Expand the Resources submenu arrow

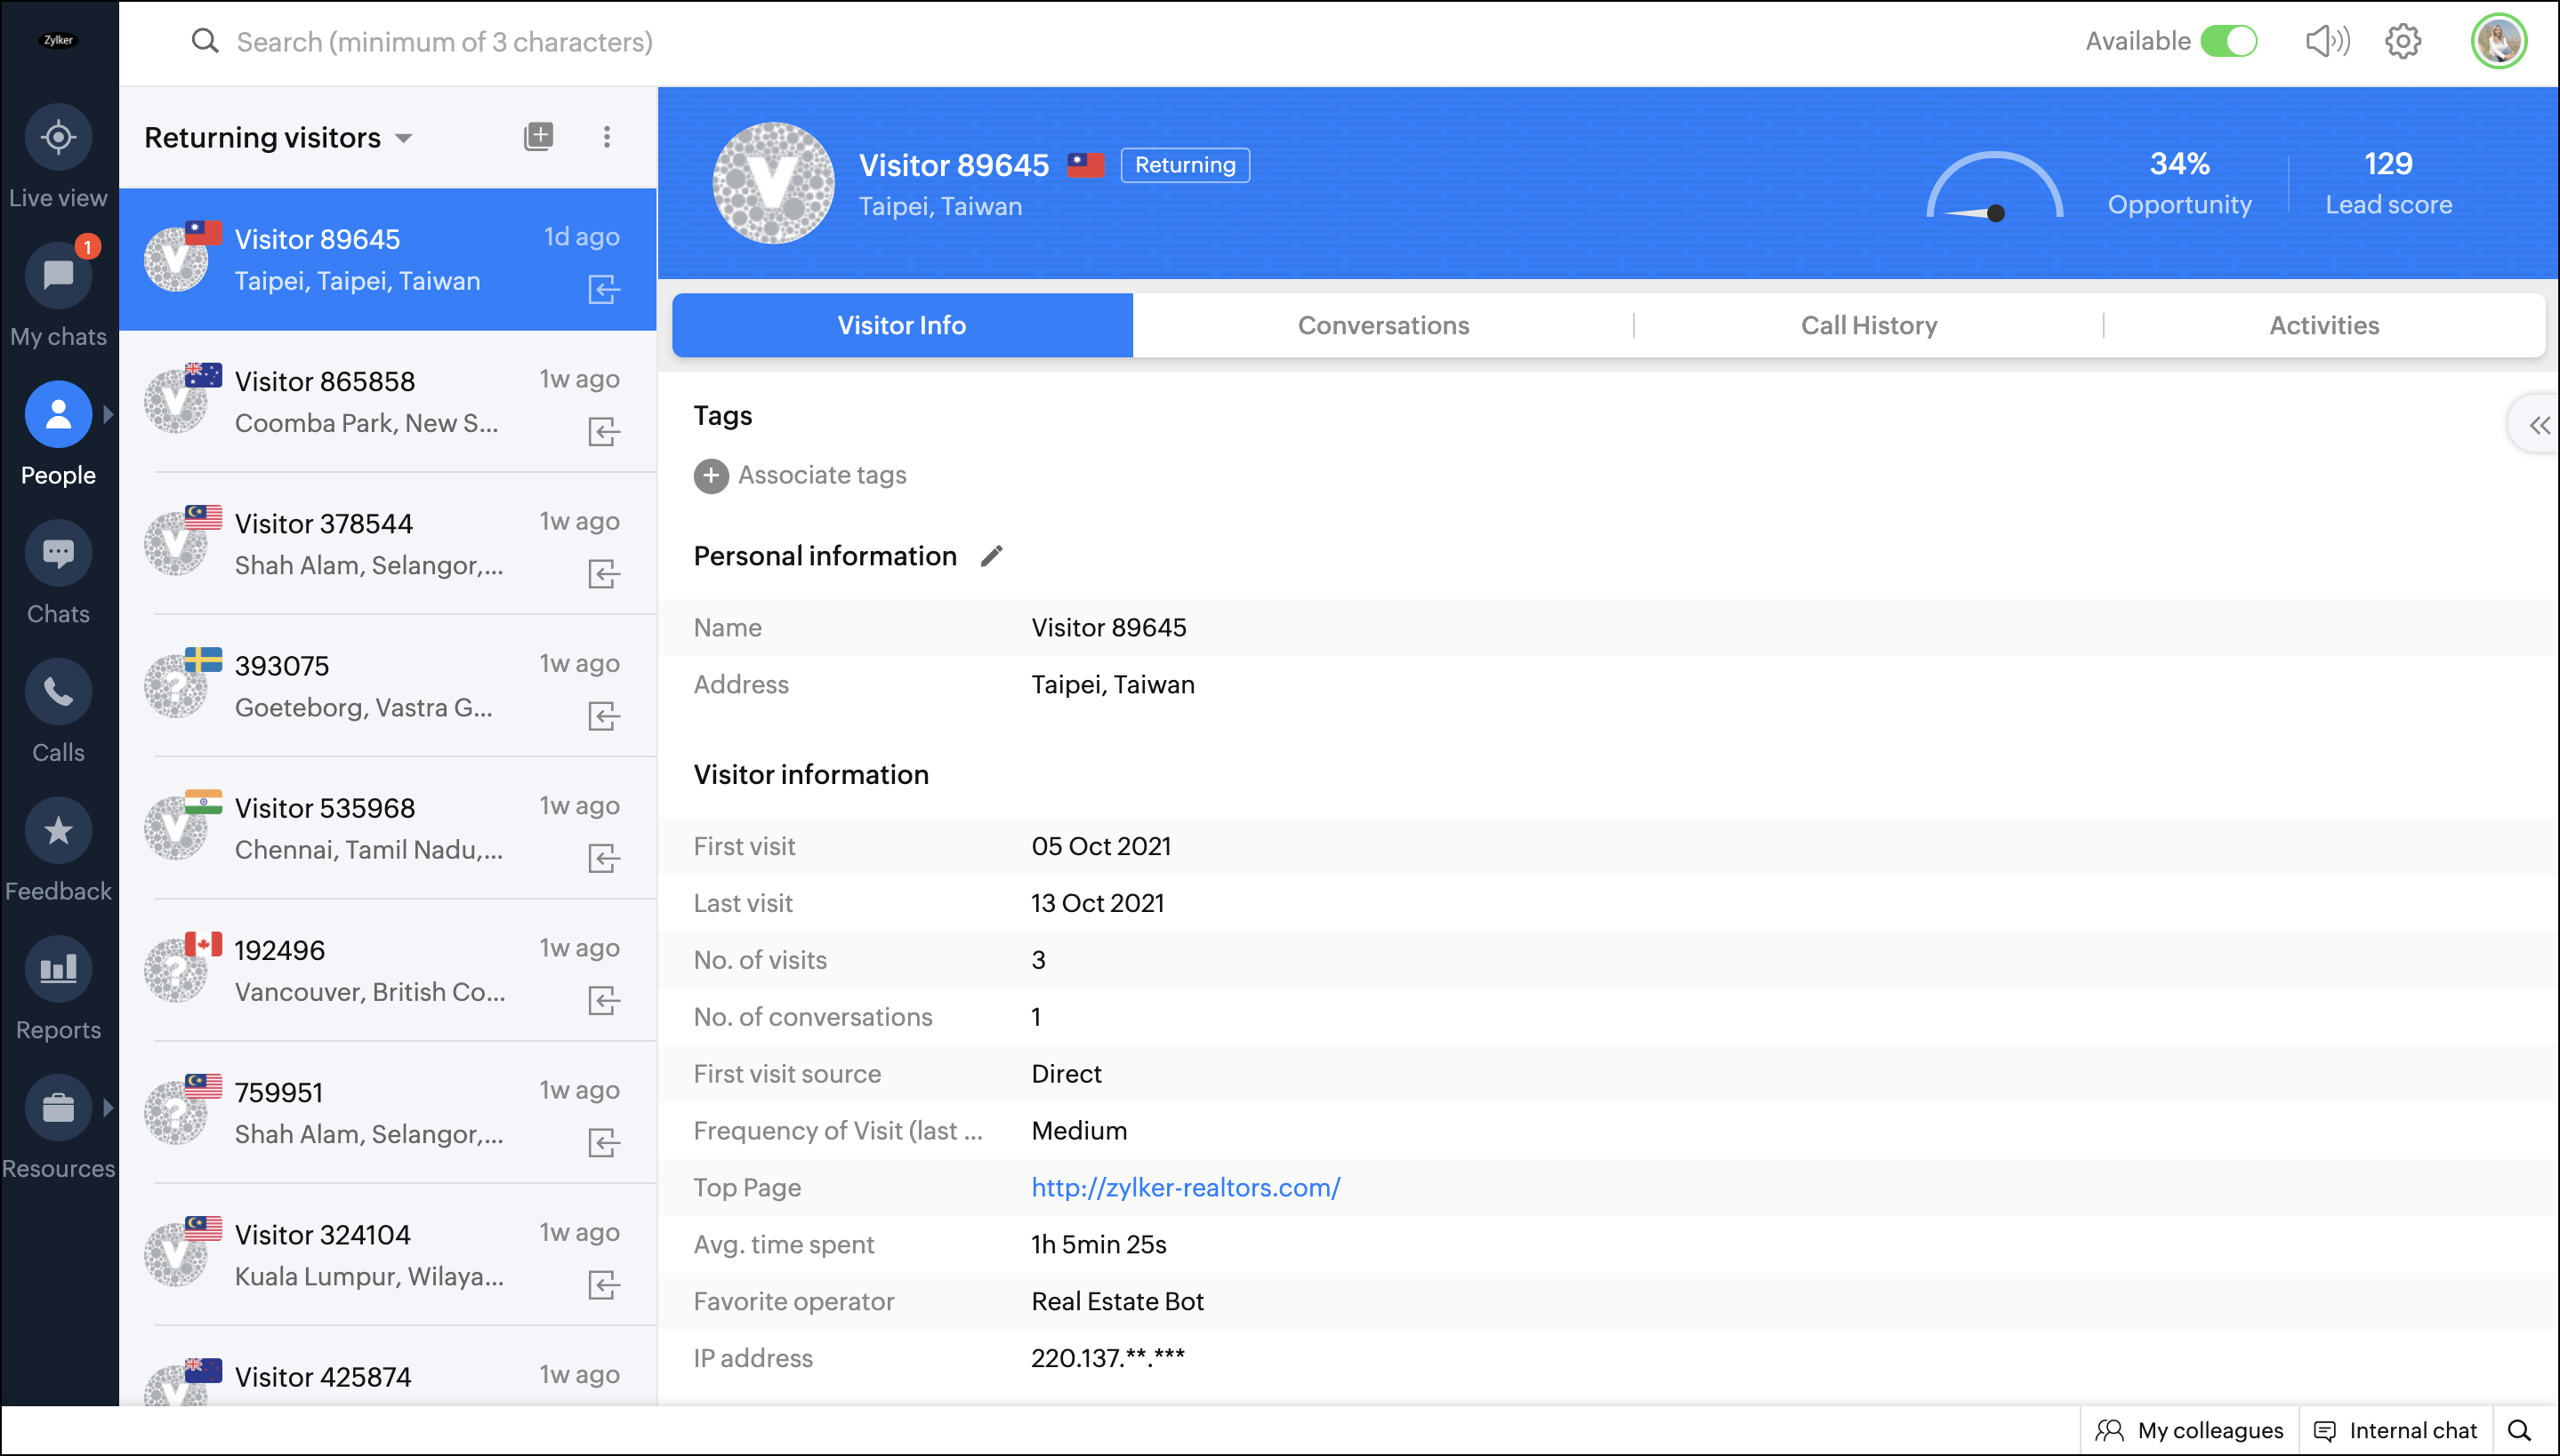click(108, 1107)
